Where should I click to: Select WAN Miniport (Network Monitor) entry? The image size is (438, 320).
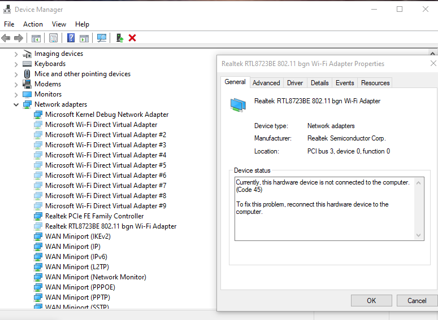point(96,277)
